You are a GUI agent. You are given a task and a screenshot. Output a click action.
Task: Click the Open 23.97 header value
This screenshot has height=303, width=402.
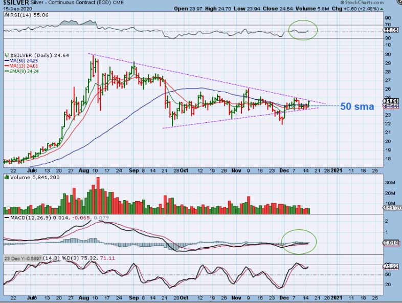click(x=188, y=9)
